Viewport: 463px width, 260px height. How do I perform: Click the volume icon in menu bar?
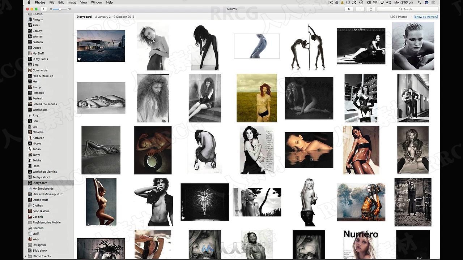[389, 3]
